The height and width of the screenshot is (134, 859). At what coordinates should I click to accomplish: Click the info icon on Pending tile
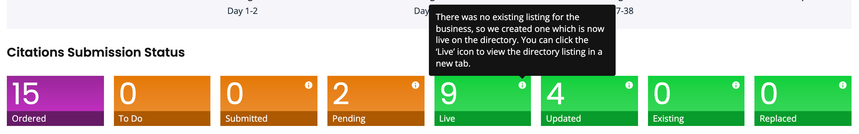pos(415,85)
